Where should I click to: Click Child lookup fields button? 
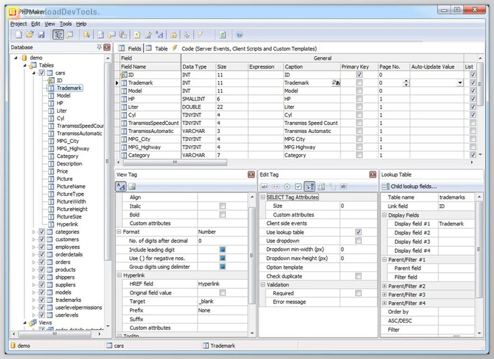pos(409,186)
